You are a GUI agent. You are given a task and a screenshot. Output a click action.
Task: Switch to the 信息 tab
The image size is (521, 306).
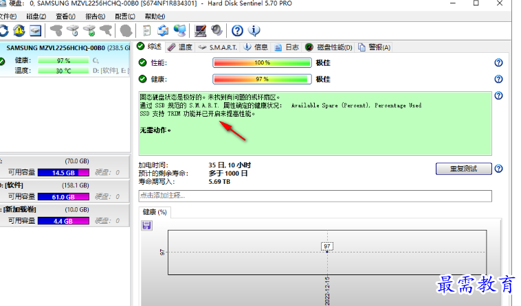(x=256, y=47)
